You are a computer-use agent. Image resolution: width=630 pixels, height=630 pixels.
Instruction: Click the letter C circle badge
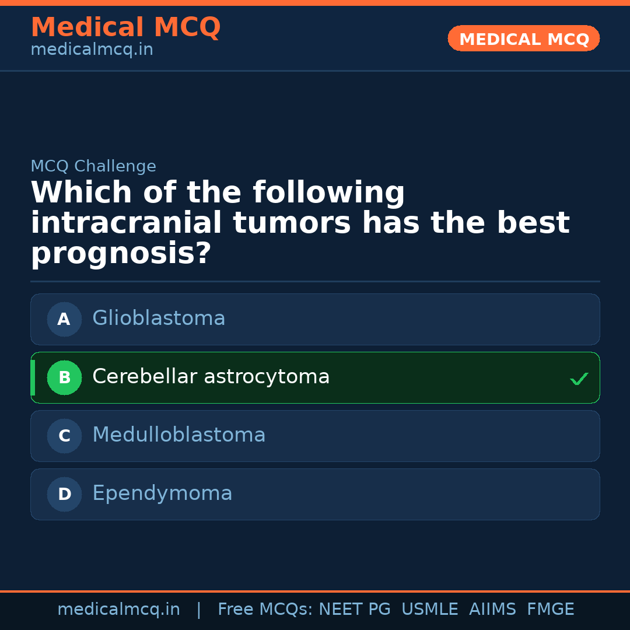64,436
